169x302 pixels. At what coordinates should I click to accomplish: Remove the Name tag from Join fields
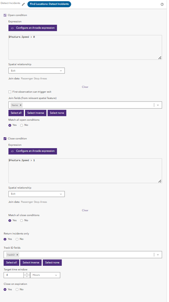pos(21,105)
